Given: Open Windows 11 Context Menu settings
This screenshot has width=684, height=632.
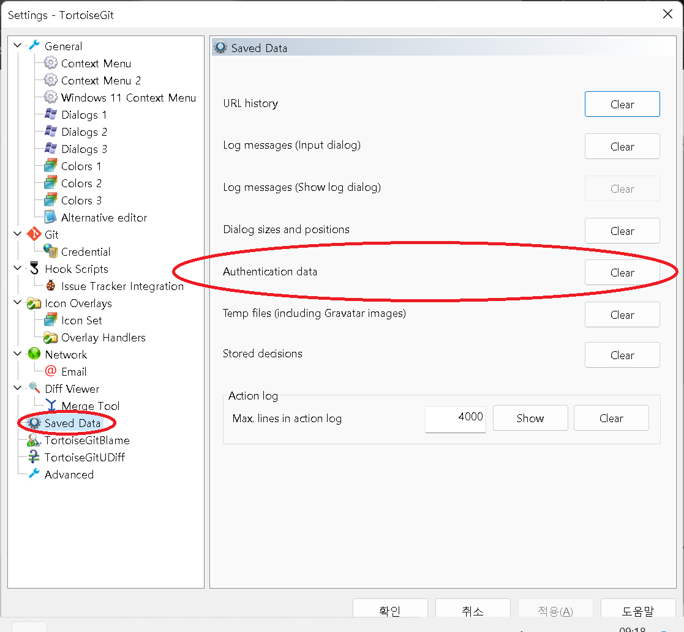Looking at the screenshot, I should (128, 98).
